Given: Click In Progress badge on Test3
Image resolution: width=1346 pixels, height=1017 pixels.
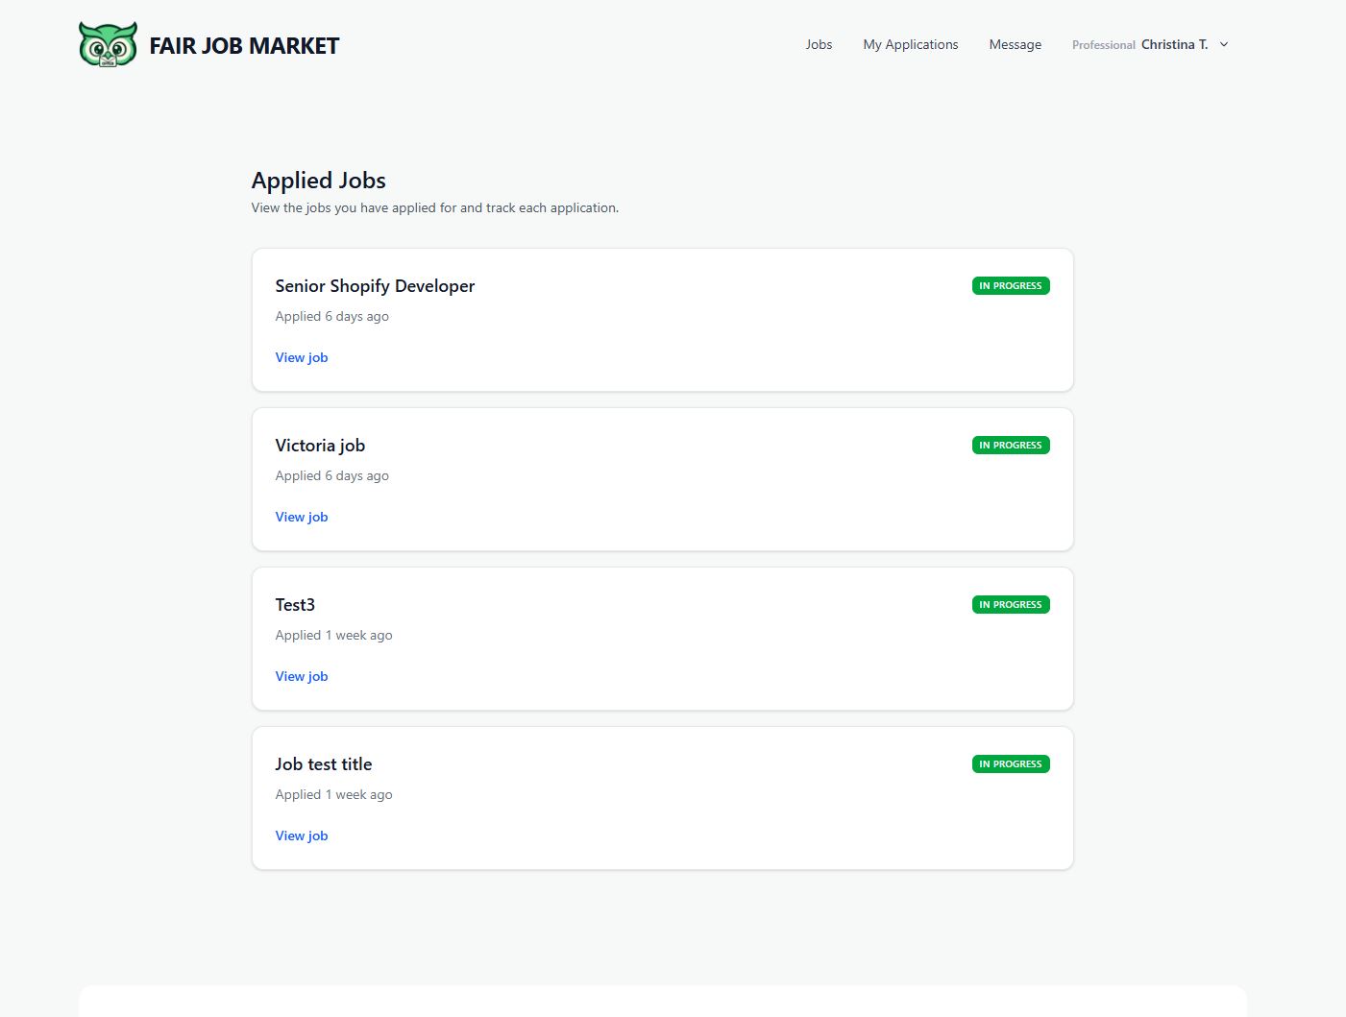Looking at the screenshot, I should [x=1011, y=604].
